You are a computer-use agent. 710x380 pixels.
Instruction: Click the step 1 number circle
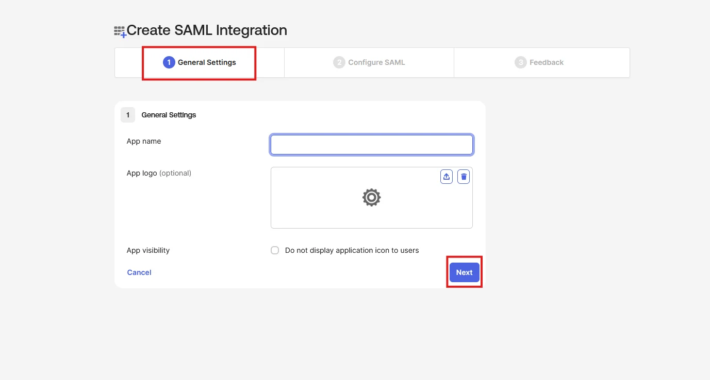[169, 62]
